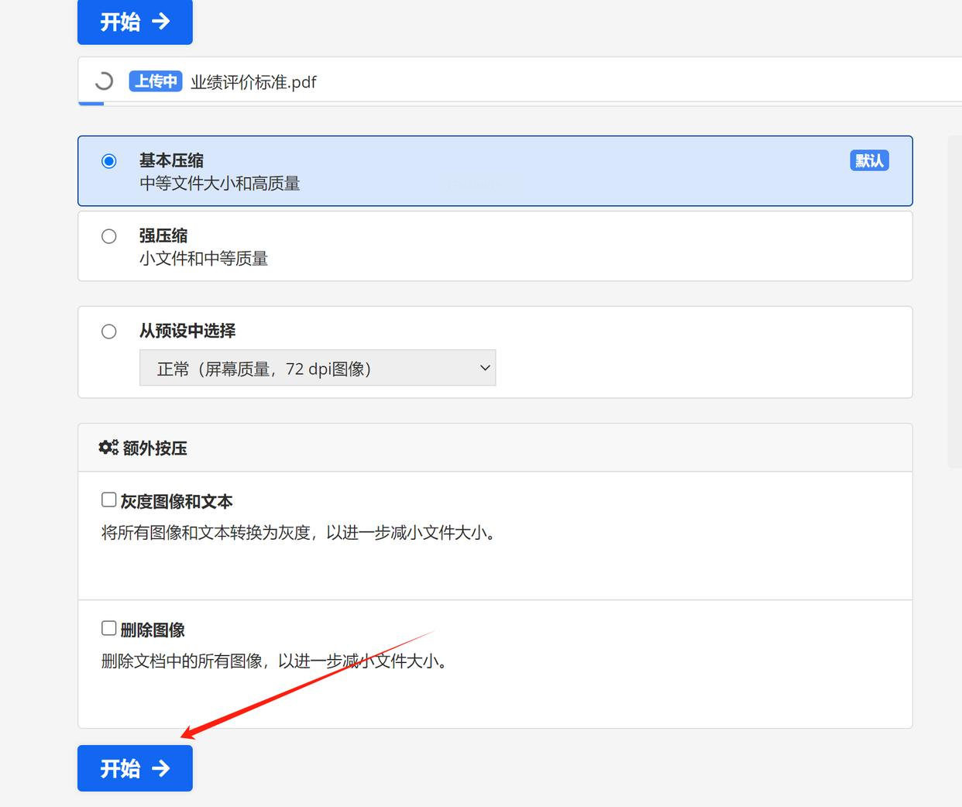Click the bottom 开始 start button
This screenshot has width=962, height=807.
tap(135, 768)
